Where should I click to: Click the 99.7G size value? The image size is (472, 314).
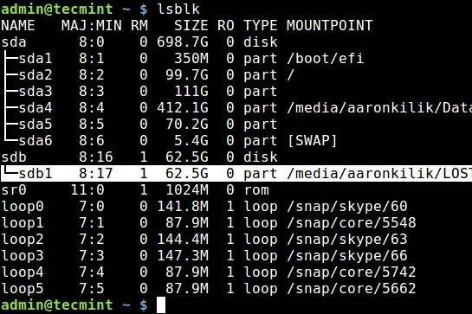point(186,75)
